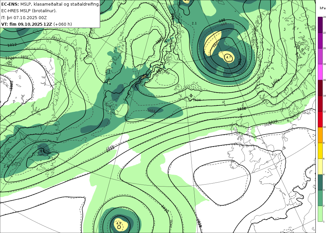Select the dark purple 22–24 hPa color bar segment

pos(320,25)
